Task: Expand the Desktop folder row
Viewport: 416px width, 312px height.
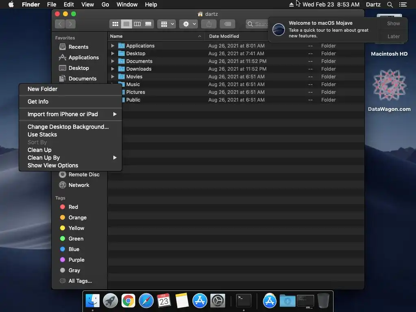Action: point(113,54)
